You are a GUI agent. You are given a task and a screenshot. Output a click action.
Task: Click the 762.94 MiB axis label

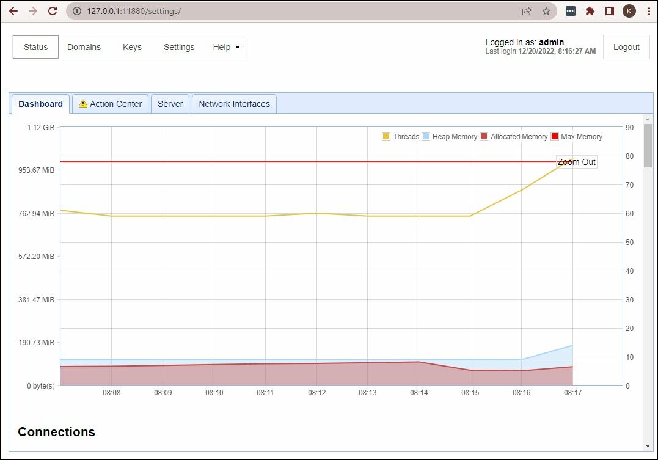(36, 213)
